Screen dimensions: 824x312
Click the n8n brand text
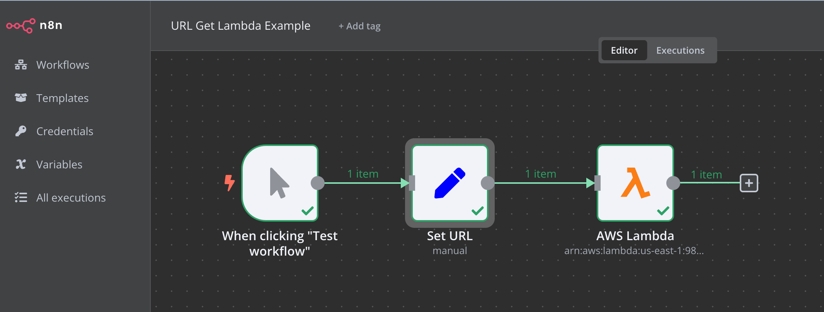pyautogui.click(x=51, y=25)
